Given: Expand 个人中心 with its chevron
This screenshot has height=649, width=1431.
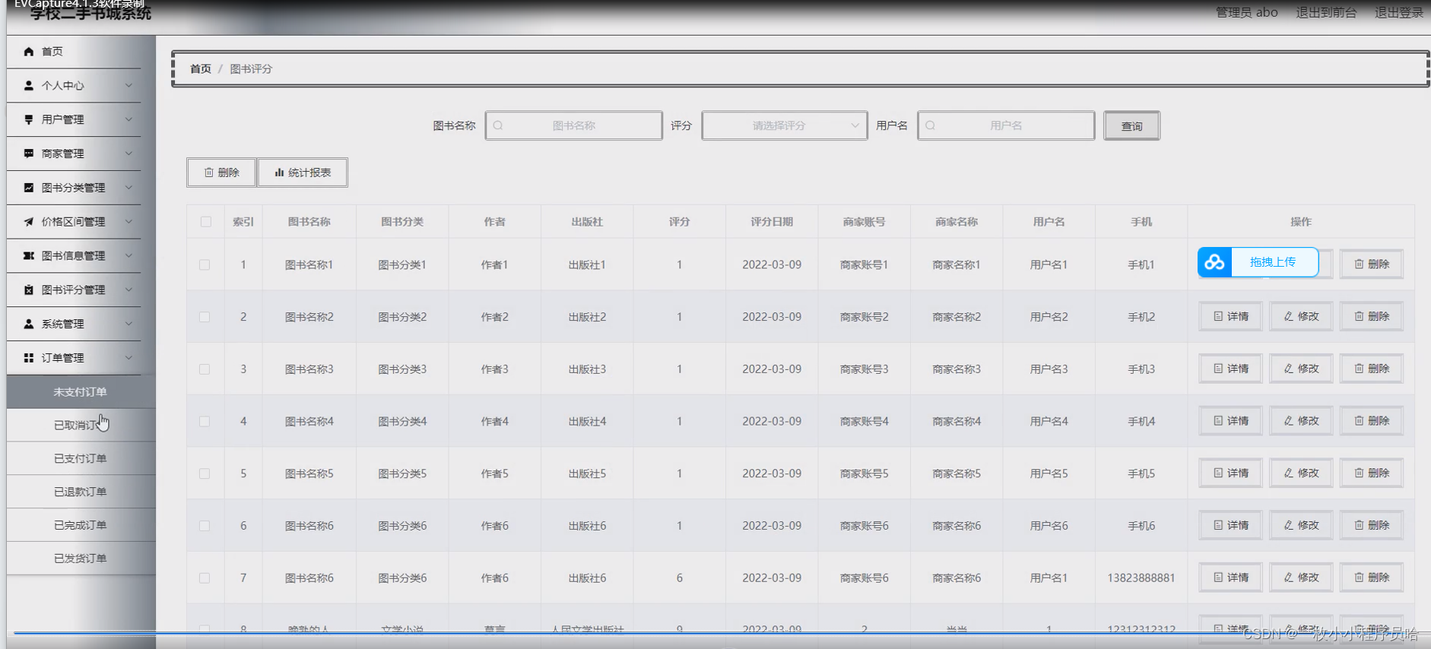Looking at the screenshot, I should coord(129,86).
